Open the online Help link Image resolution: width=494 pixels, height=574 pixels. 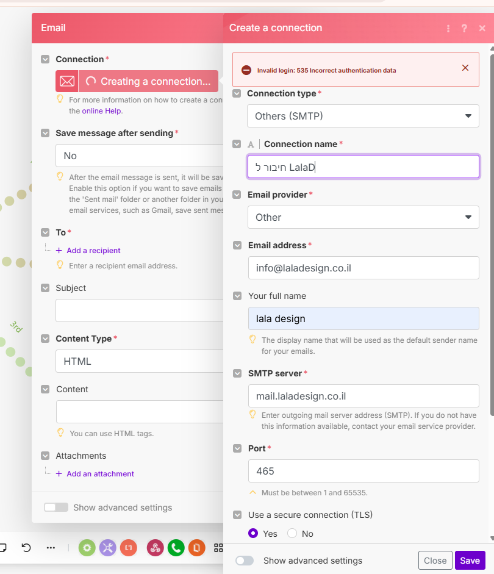[x=102, y=111]
